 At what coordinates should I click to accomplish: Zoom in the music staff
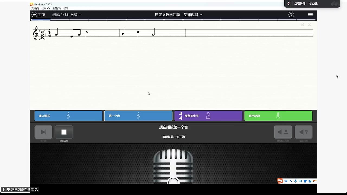pos(310,25)
